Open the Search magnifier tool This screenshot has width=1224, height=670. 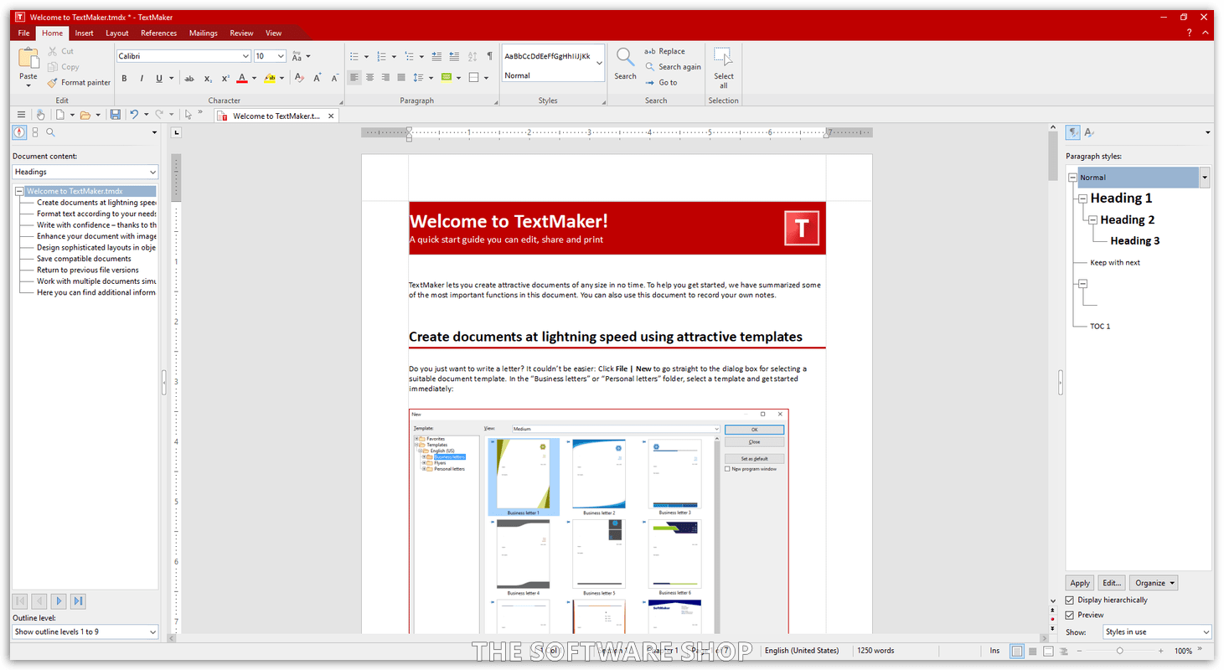click(625, 63)
